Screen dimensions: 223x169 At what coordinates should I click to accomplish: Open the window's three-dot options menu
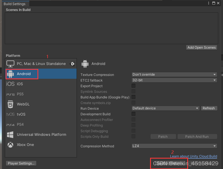pos(208,3)
